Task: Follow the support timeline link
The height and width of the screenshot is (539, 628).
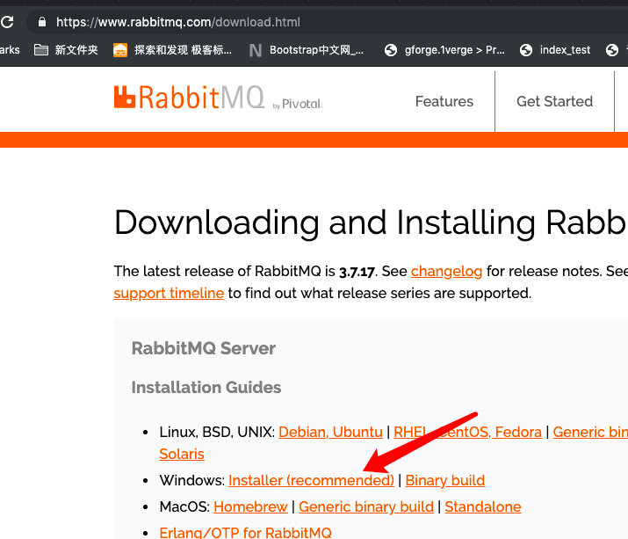Action: pyautogui.click(x=169, y=293)
